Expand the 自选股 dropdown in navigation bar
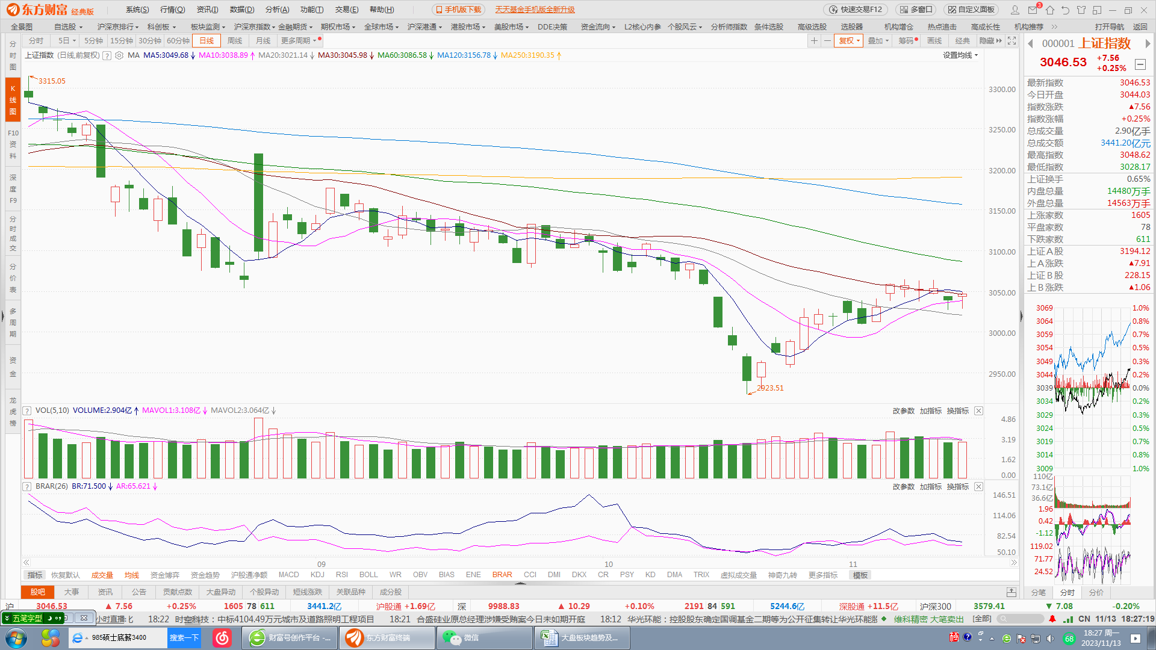 [x=68, y=27]
